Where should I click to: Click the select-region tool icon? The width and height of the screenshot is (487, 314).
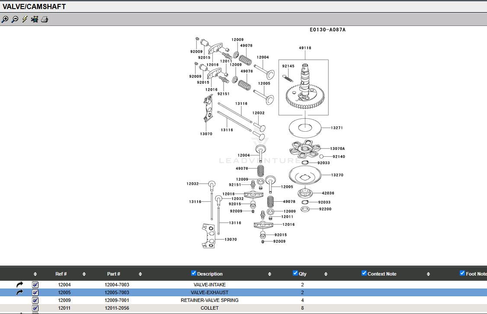click(x=35, y=19)
